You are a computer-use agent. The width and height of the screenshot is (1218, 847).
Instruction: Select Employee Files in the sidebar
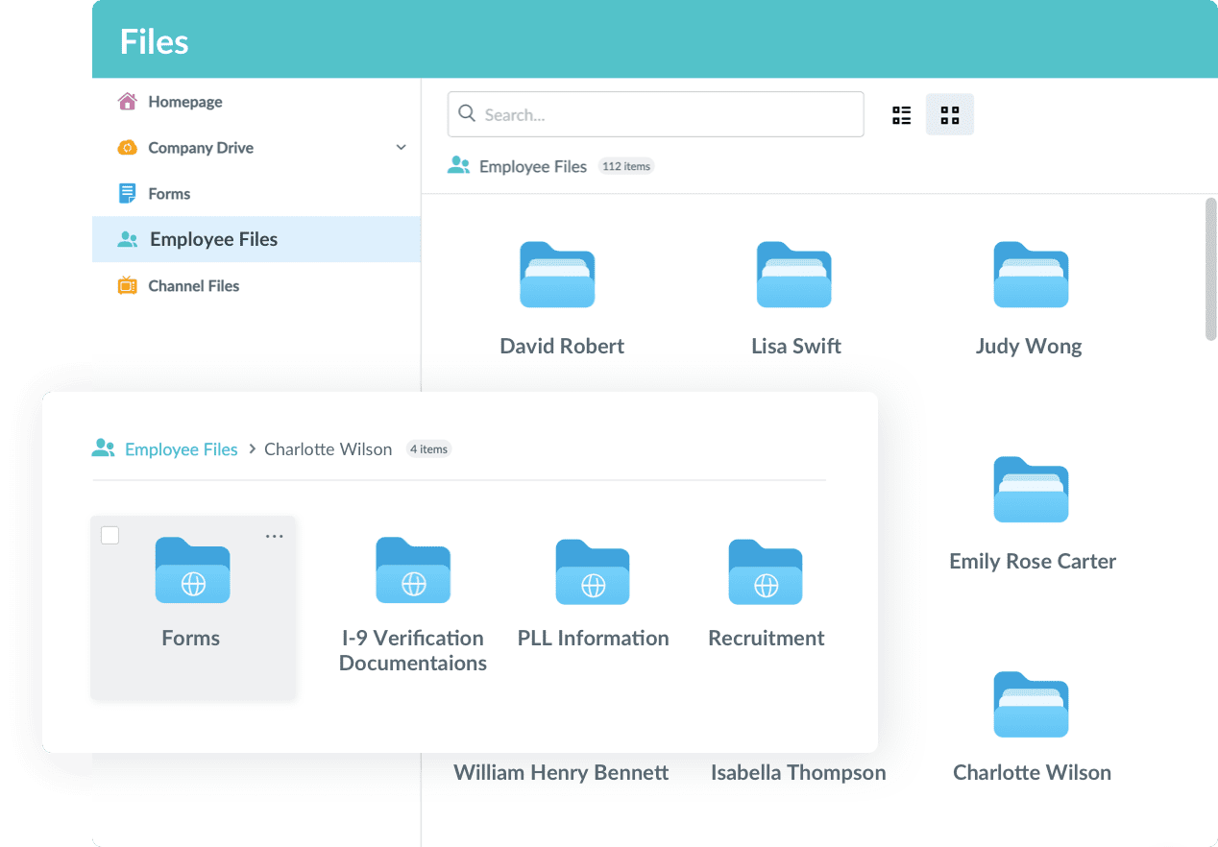[x=213, y=238]
